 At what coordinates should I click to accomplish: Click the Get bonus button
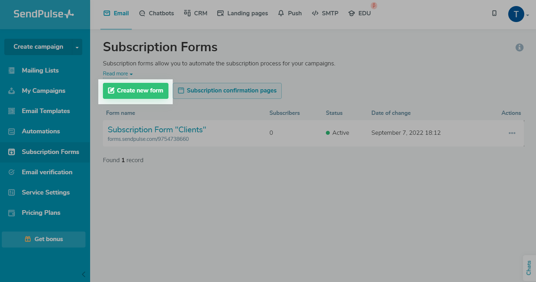pos(44,239)
